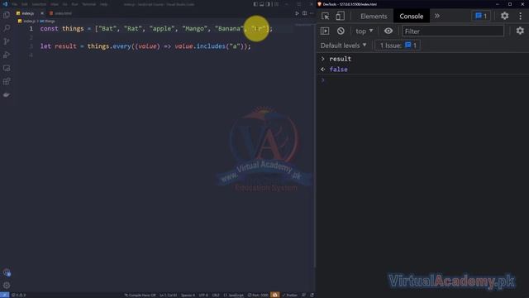Screen dimensions: 529x298
Task: Open DevTools Settings gear
Action: tap(504, 16)
